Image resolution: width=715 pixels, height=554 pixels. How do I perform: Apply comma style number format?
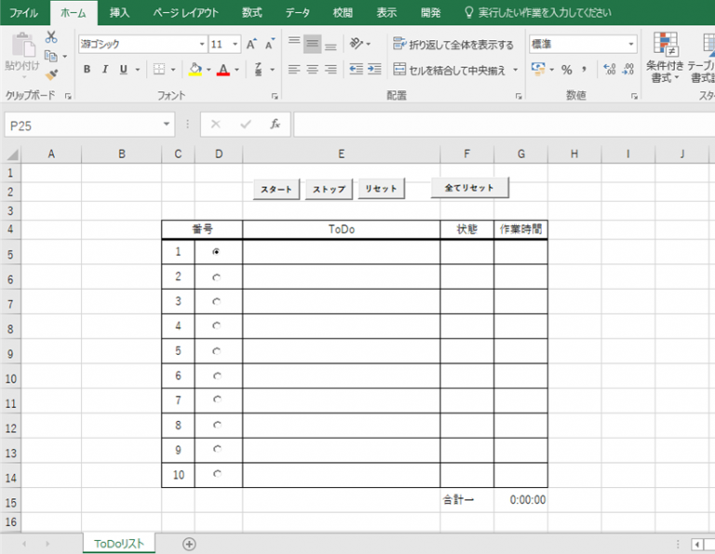click(x=584, y=69)
